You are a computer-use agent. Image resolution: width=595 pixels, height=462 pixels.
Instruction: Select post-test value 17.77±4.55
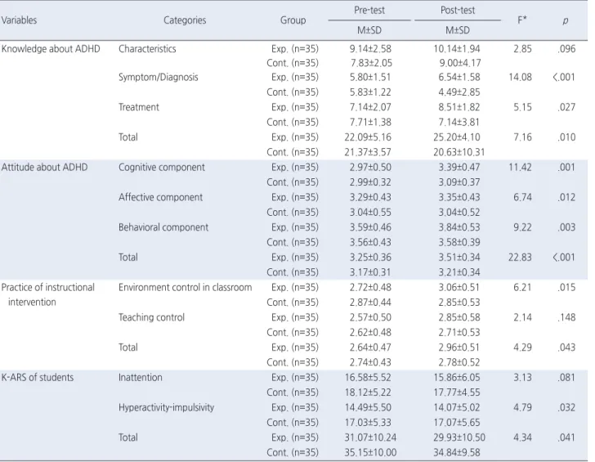coord(457,392)
